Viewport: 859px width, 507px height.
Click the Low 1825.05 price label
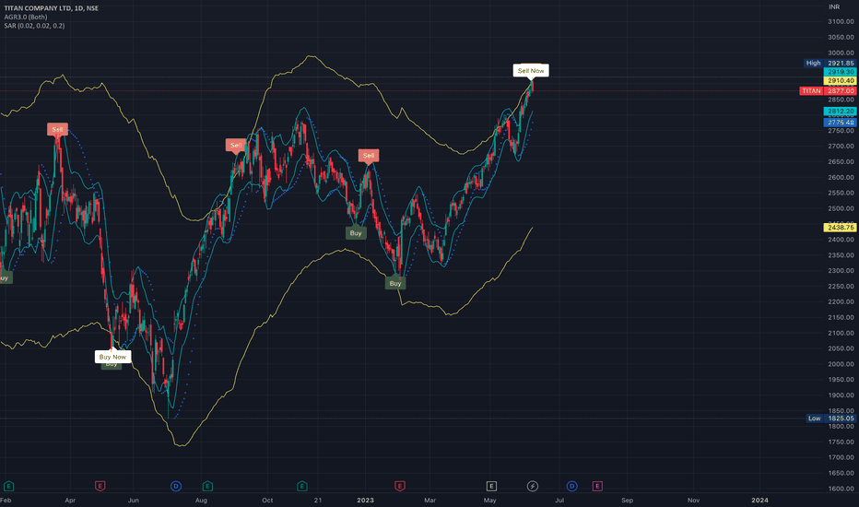[x=831, y=419]
